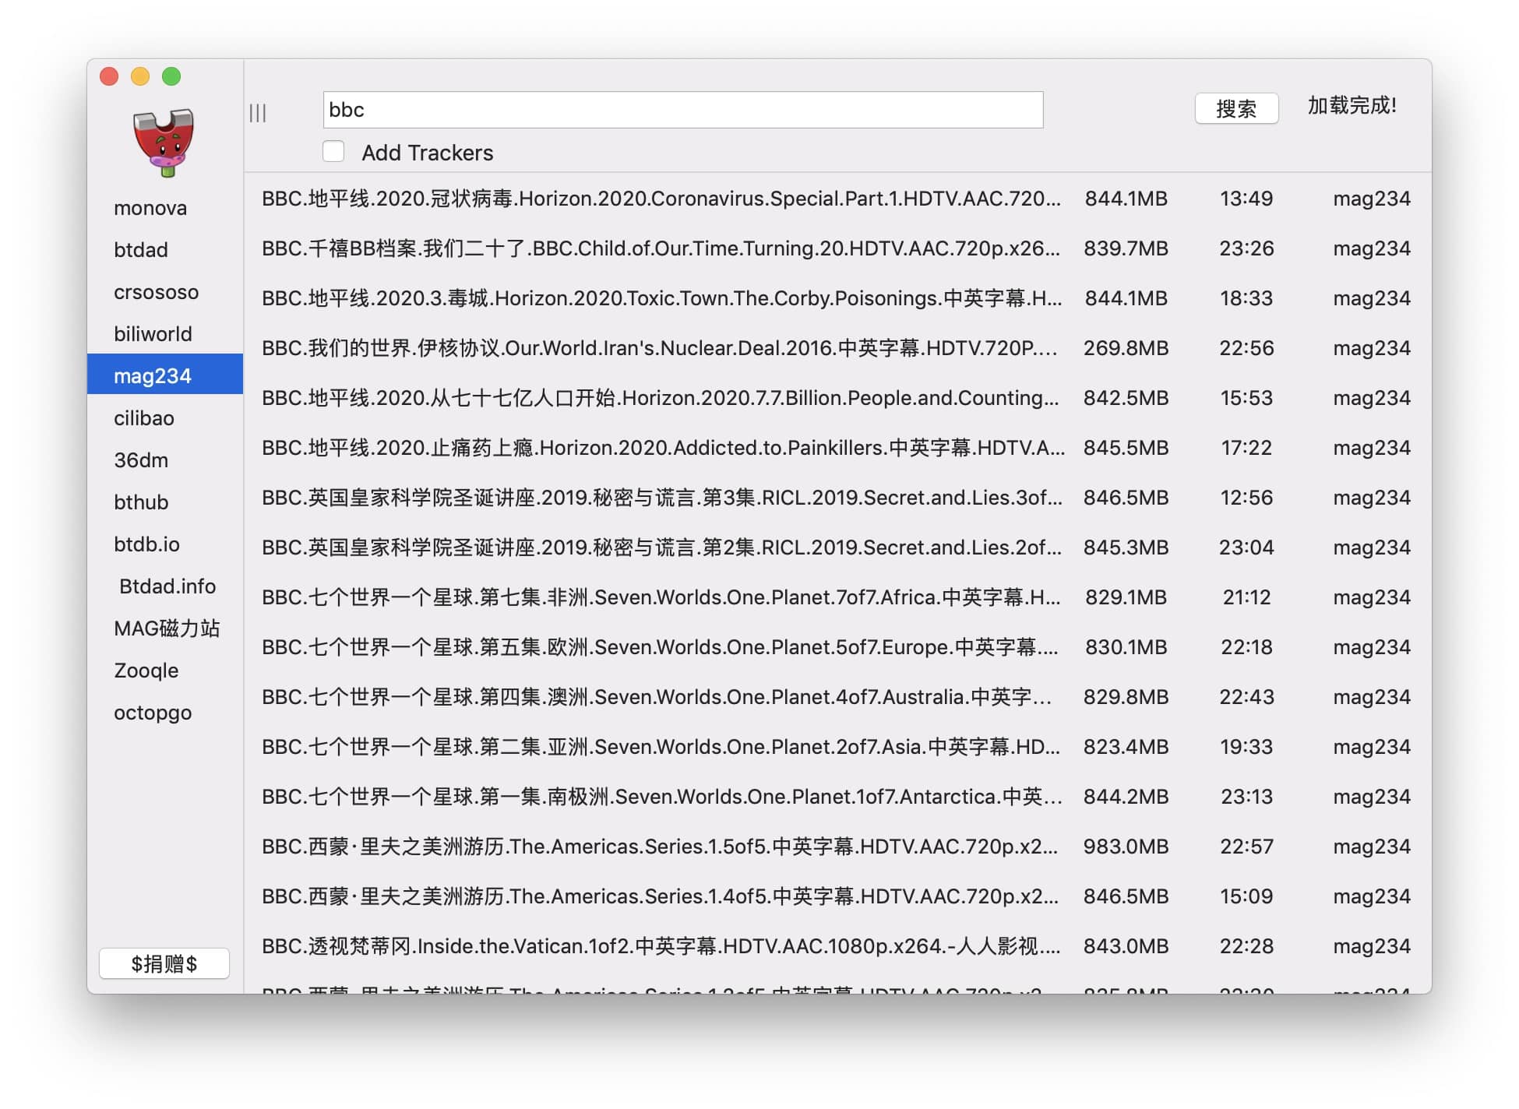This screenshot has height=1109, width=1519.
Task: Select the mag234 source
Action: pos(165,375)
